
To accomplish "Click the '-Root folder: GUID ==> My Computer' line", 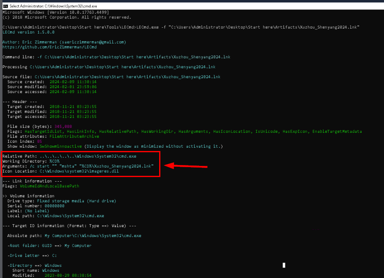I will (49, 246).
